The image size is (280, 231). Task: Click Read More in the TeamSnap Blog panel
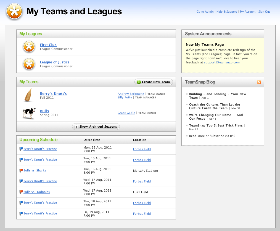click(197, 136)
